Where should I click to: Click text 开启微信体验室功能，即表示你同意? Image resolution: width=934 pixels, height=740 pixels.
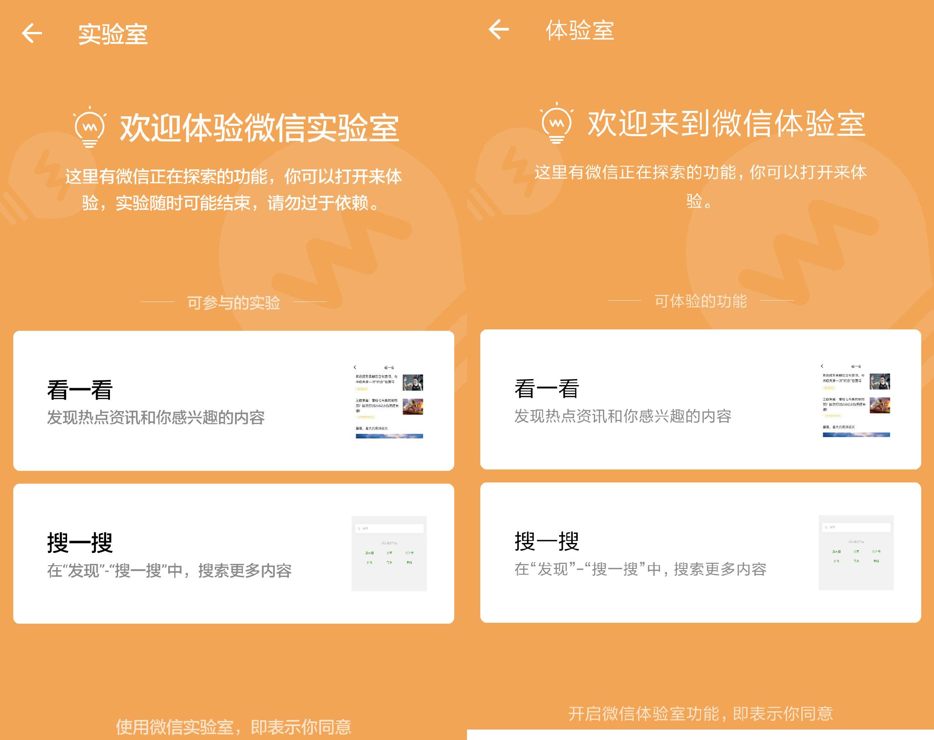coord(700,714)
